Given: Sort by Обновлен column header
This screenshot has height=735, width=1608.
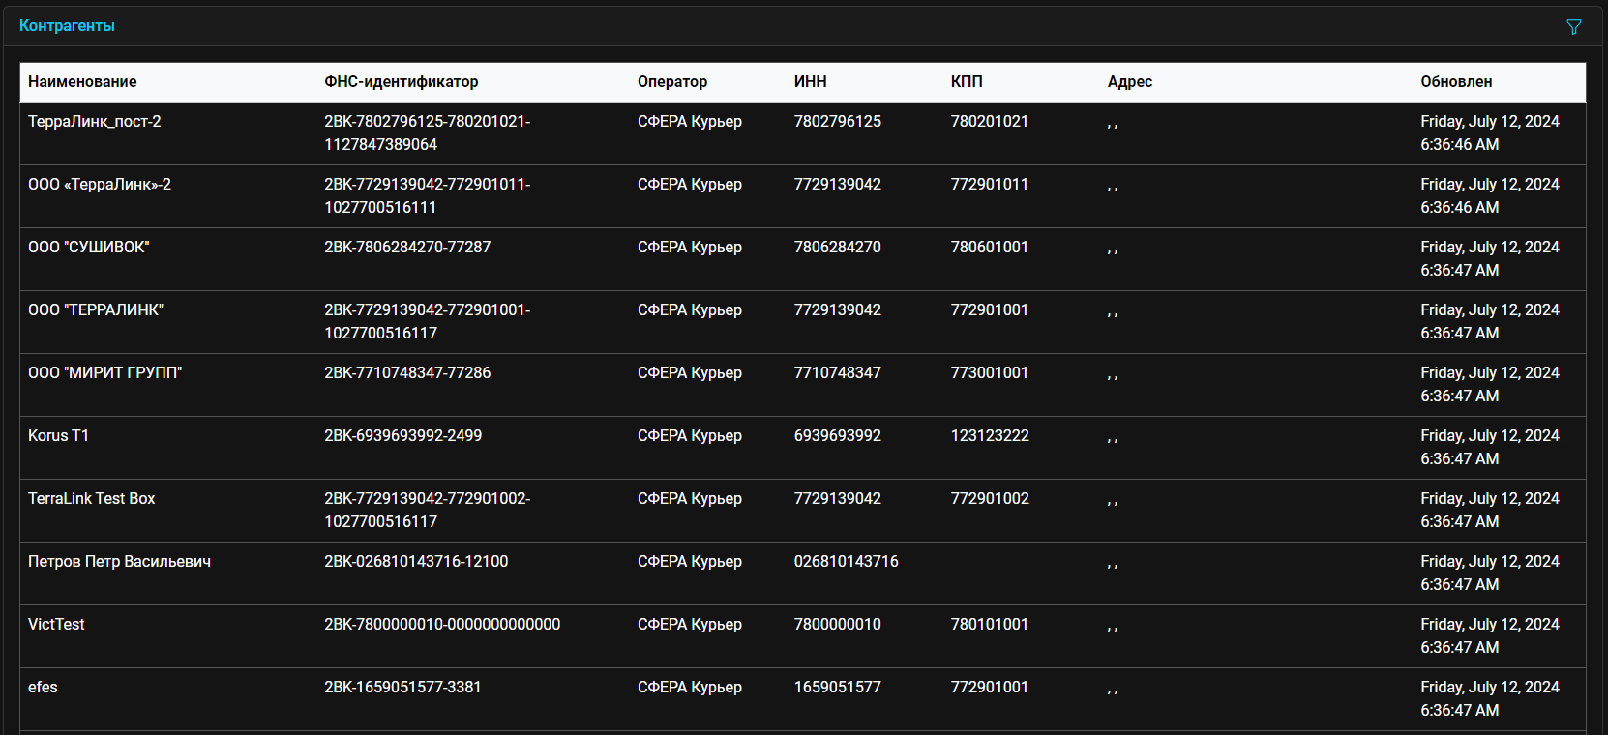Looking at the screenshot, I should point(1456,82).
